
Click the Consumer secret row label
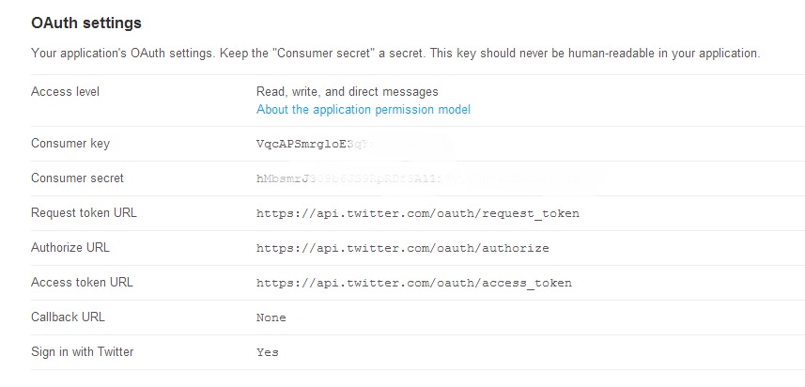point(77,178)
